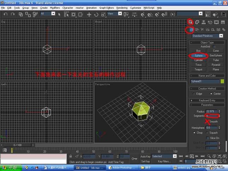Open the Customize menu
This screenshot has width=228, height=171.
point(136,8)
